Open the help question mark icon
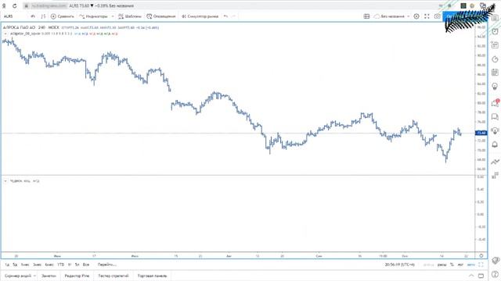This screenshot has height=281, width=501. [495, 275]
